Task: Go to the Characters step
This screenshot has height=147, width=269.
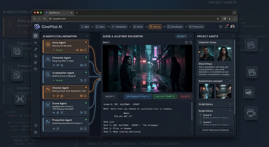Action: pyautogui.click(x=119, y=27)
